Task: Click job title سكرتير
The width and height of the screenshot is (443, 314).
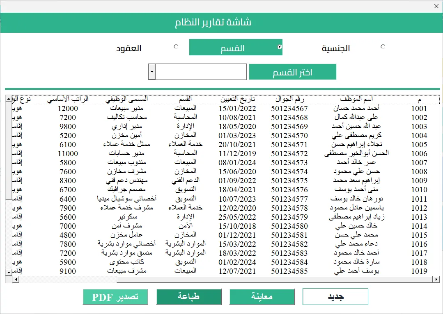Action: (x=127, y=217)
